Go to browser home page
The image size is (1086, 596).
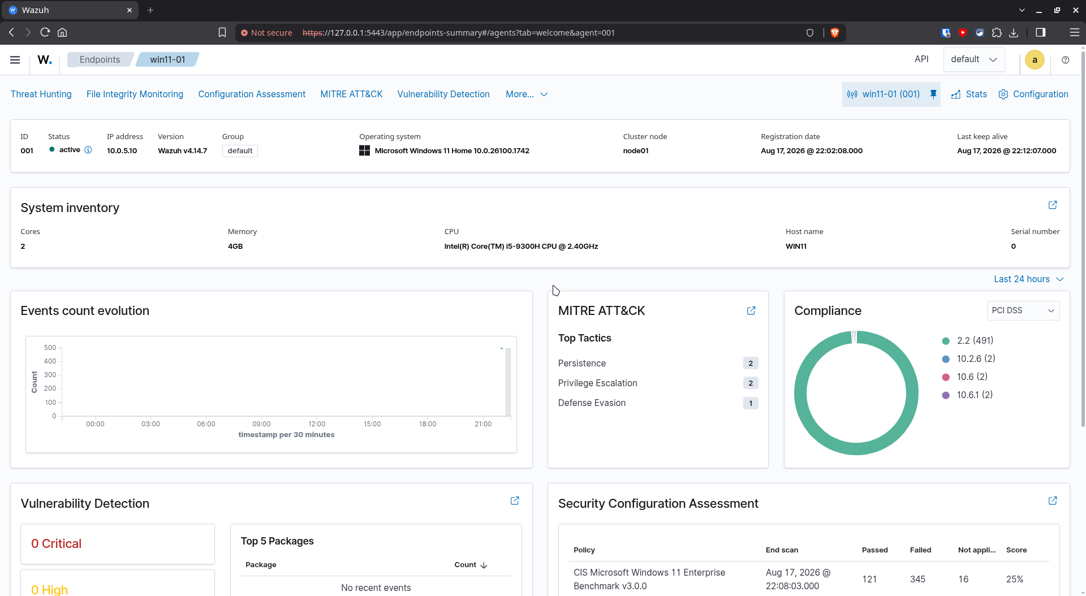[x=62, y=33]
